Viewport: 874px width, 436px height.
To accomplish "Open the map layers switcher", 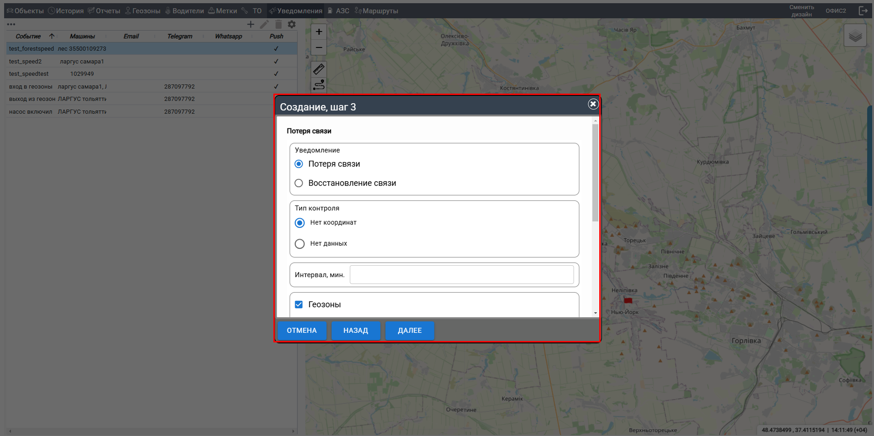I will tap(855, 36).
